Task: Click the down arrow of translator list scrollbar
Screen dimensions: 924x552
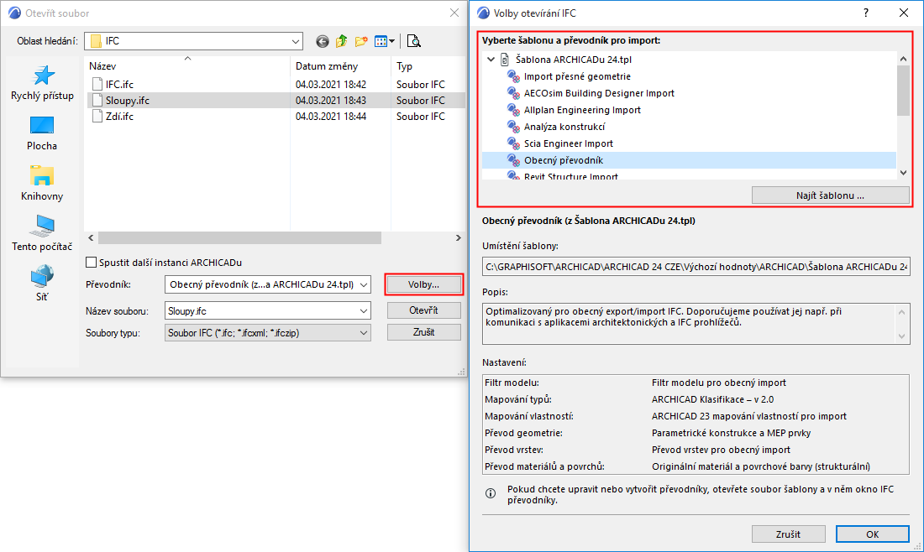Action: [x=903, y=173]
